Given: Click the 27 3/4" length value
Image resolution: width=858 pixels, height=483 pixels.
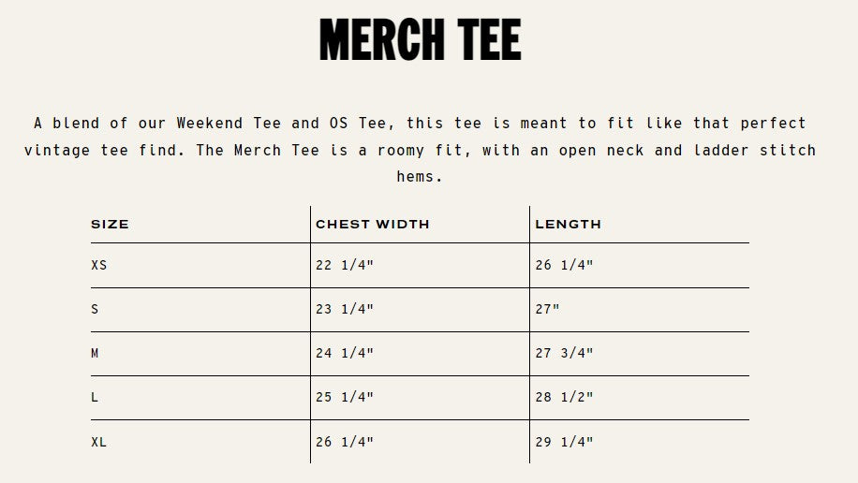Looking at the screenshot, I should click(x=565, y=353).
